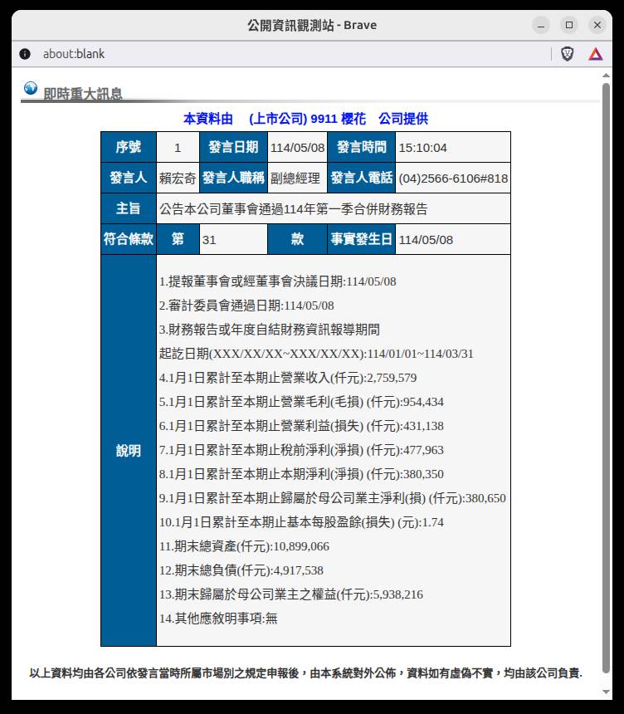Click the title 副總經理
The width and height of the screenshot is (624, 714).
295,178
